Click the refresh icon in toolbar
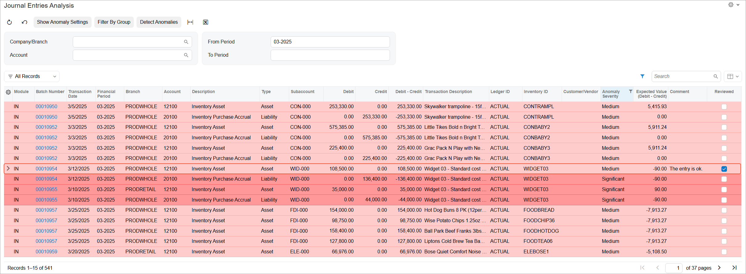The width and height of the screenshot is (746, 274). point(10,22)
